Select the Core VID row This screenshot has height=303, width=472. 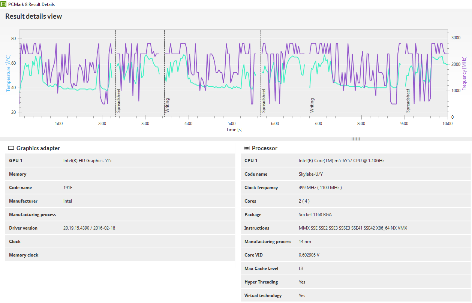tap(355, 255)
